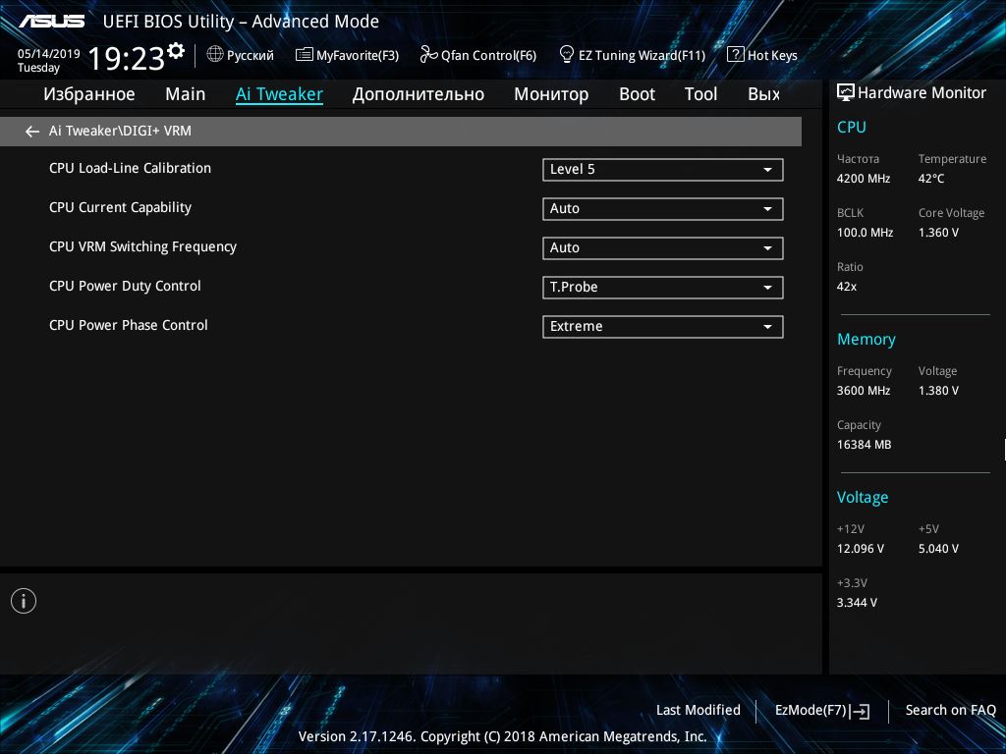1006x754 pixels.
Task: Click CPU temperature value 42°C
Action: coord(931,179)
